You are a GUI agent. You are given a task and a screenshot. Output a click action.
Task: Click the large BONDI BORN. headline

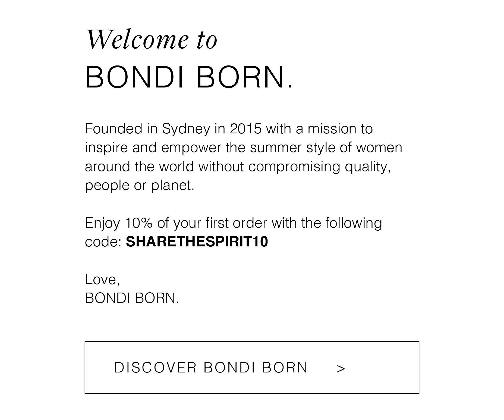tap(189, 77)
